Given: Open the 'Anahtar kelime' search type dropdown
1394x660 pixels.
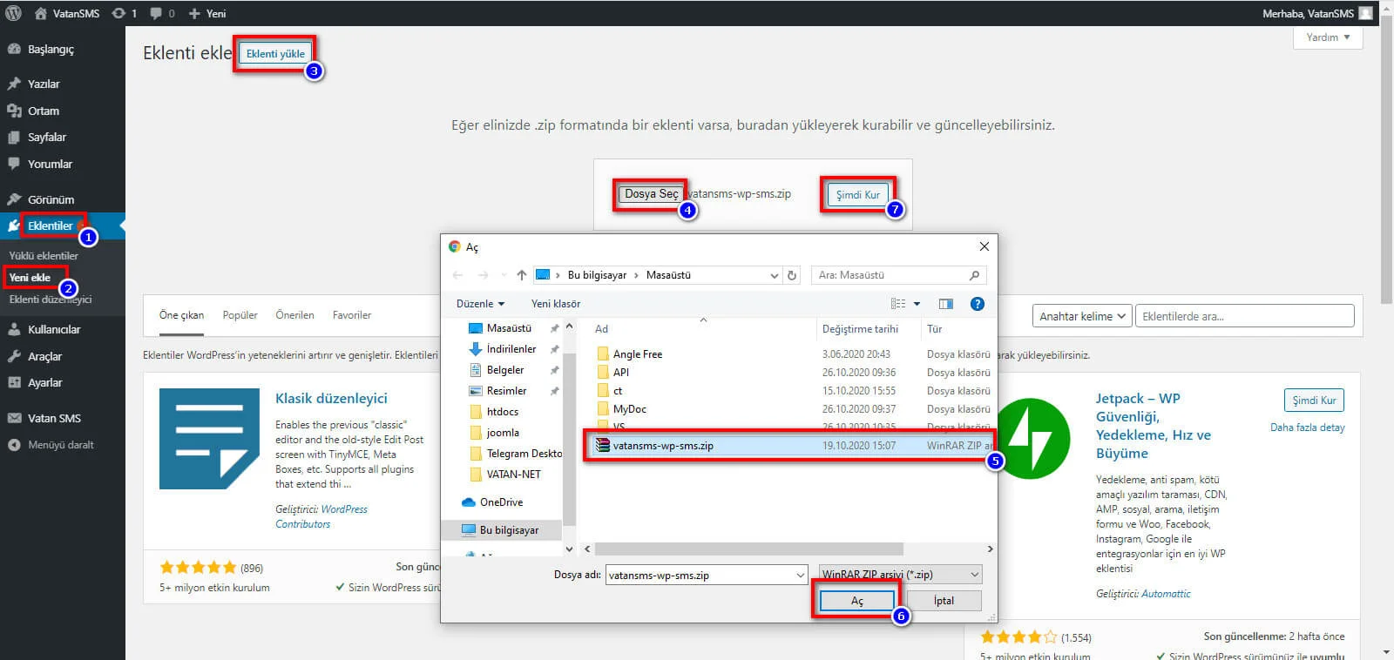Looking at the screenshot, I should (1081, 316).
